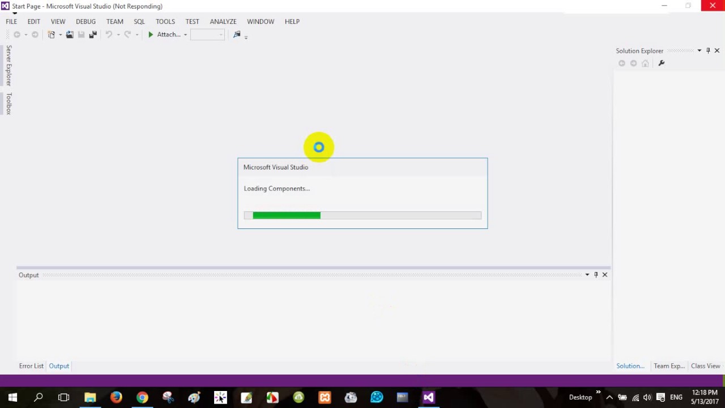
Task: Click the green Start play arrow
Action: point(151,35)
